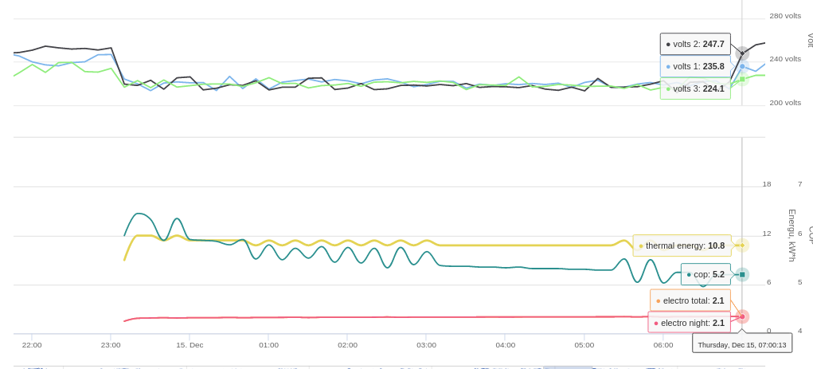Viewport: 813px width, 369px height.
Task: Select the volts 3: 224.1 tooltip
Action: 694,88
